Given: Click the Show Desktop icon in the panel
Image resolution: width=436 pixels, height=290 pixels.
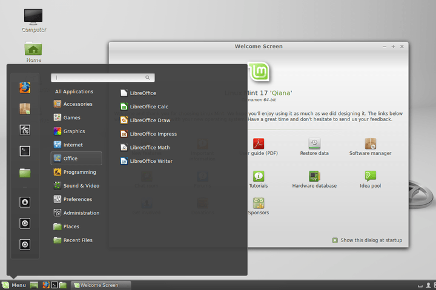Looking at the screenshot, I should (34, 285).
